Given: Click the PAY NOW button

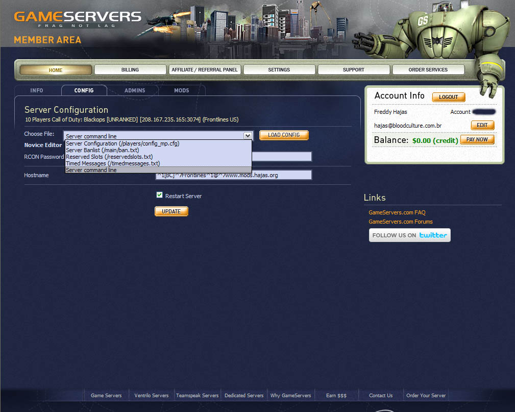Looking at the screenshot, I should pyautogui.click(x=477, y=140).
